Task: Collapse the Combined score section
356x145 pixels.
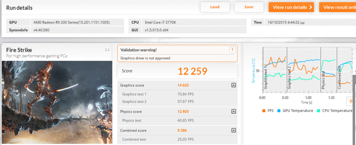Action: tap(233, 130)
